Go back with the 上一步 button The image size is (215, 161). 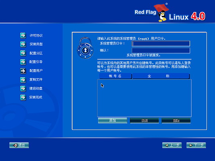pos(172,145)
